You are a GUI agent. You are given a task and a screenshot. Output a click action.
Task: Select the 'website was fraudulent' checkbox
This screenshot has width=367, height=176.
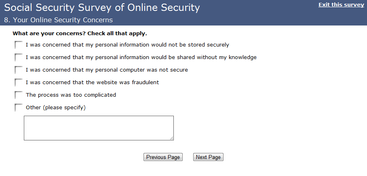tap(18, 83)
